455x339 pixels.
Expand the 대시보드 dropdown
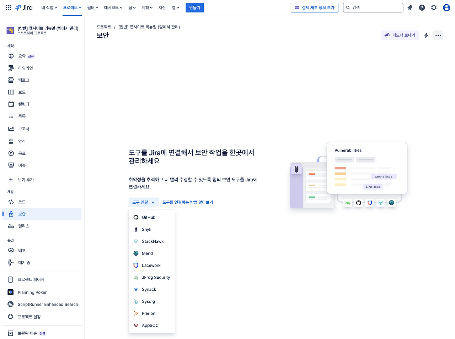pos(113,7)
